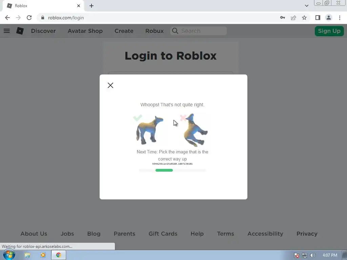Click the 'Next Time: Pick the image' hint text
The width and height of the screenshot is (347, 260).
click(x=172, y=155)
